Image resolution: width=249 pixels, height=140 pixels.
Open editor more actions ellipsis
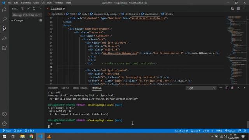[x=244, y=9]
